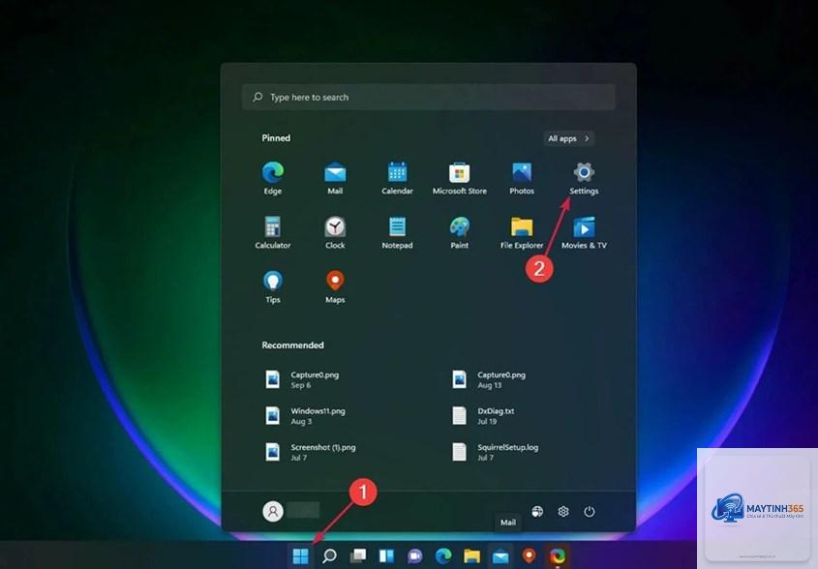Open Maps from the pinned apps
Screen dimensions: 818x569
coord(335,286)
